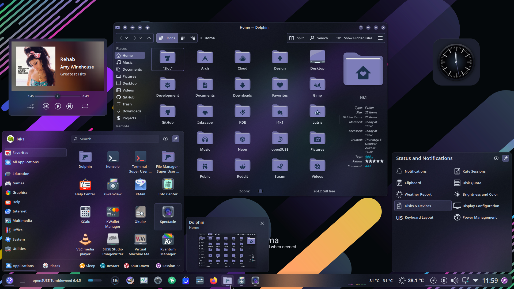
Task: Switch to the Applications tab in launcher
Action: point(20,266)
